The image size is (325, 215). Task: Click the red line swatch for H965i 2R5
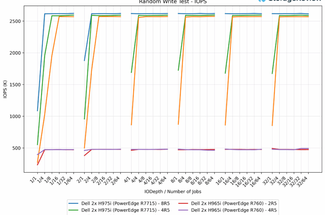[183, 203]
